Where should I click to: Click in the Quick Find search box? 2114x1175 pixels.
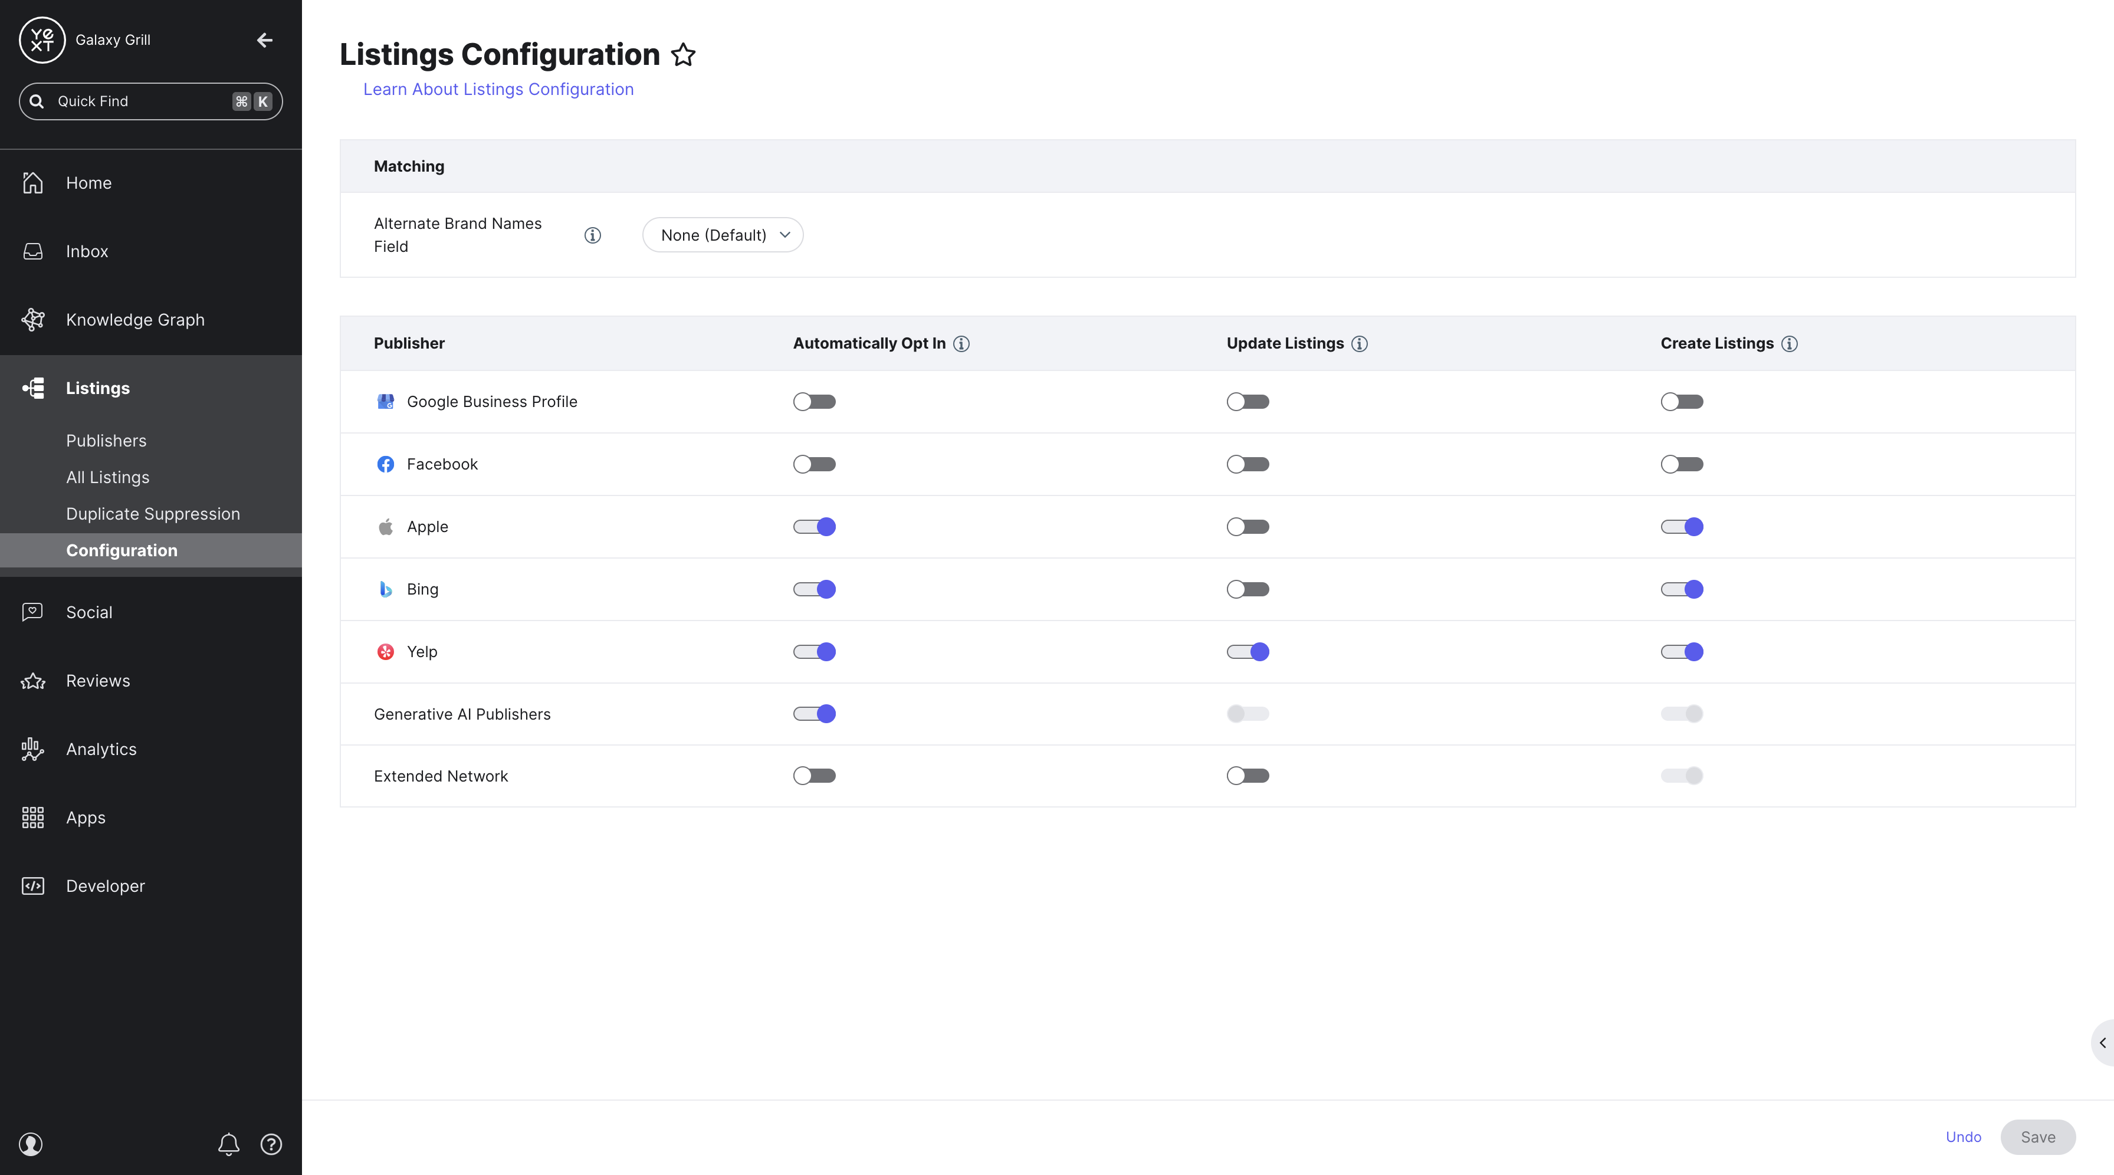[x=151, y=101]
